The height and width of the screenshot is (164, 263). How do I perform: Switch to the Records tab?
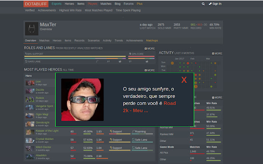coord(79,41)
